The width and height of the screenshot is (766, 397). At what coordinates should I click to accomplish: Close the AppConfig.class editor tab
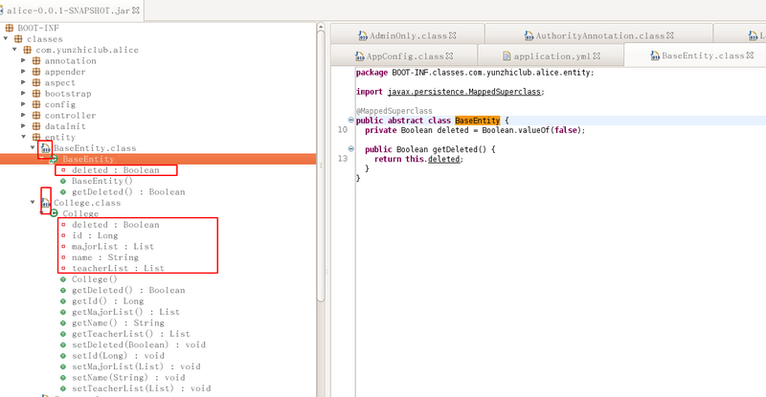click(x=449, y=55)
